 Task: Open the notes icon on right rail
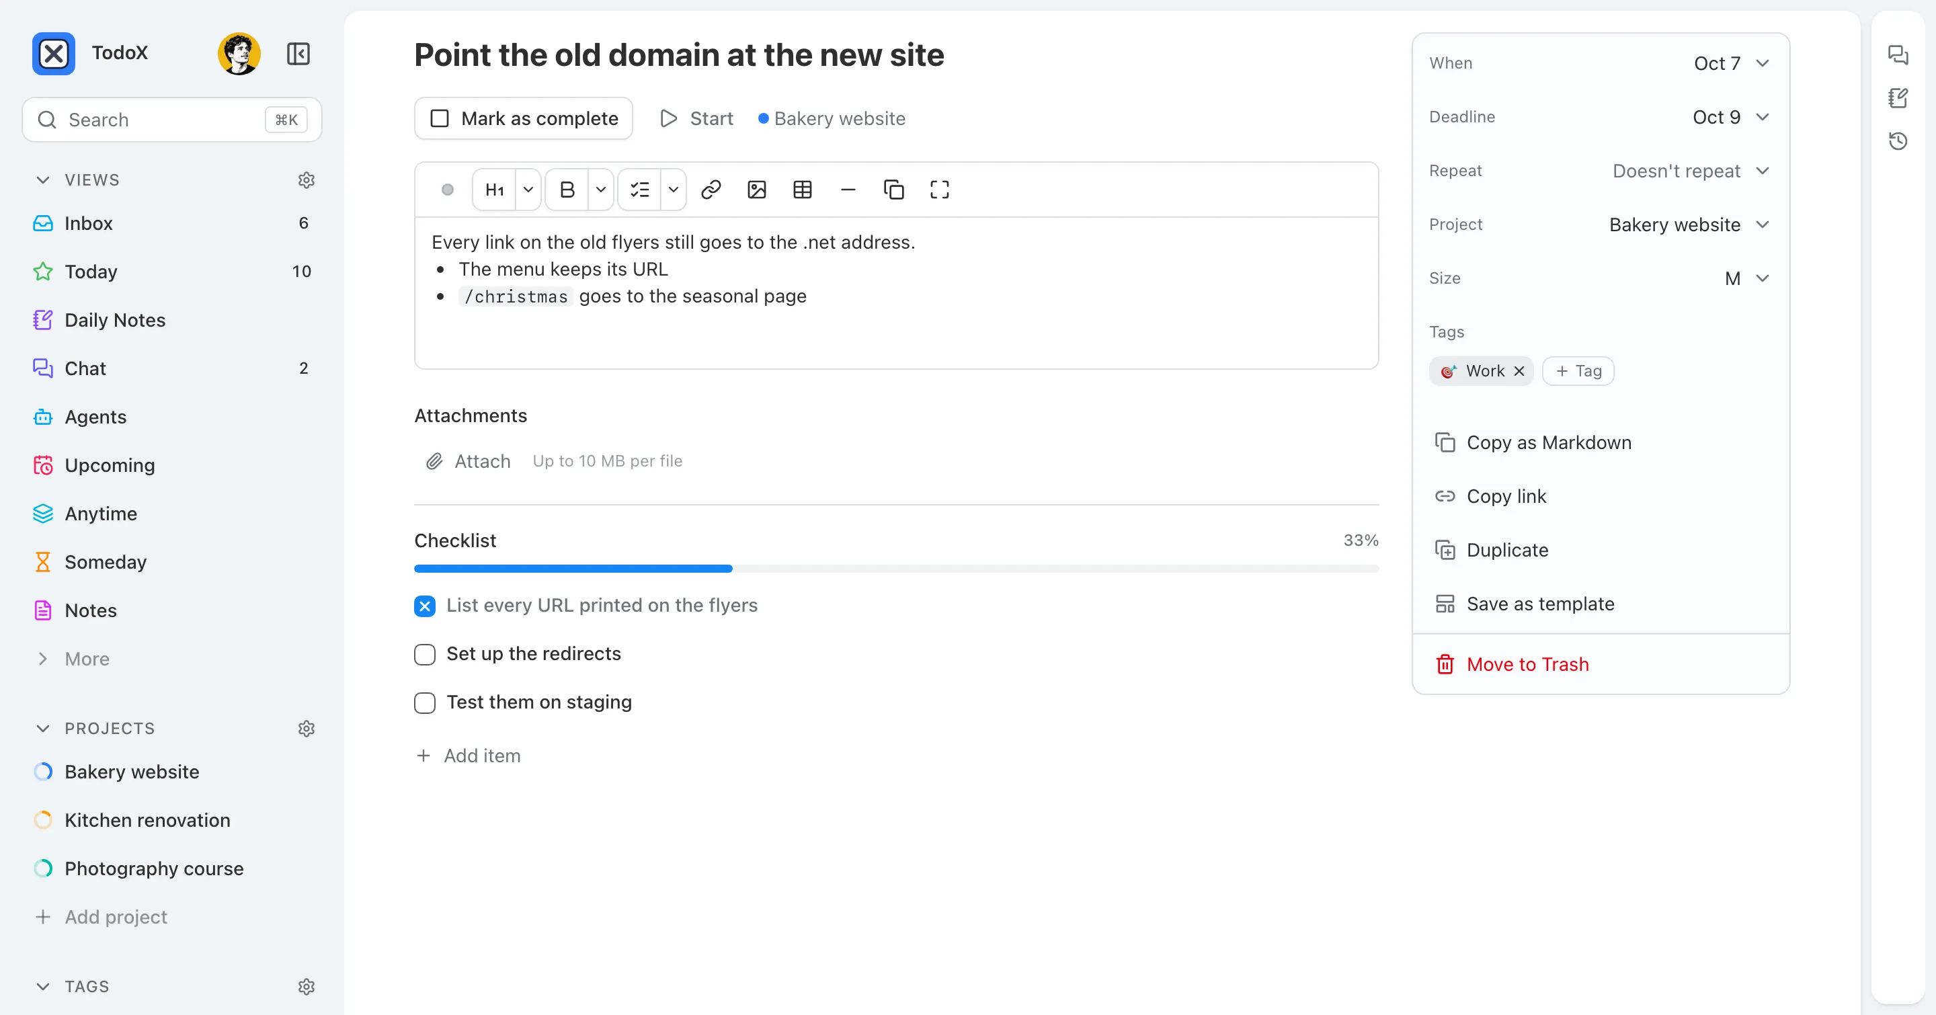pyautogui.click(x=1898, y=97)
